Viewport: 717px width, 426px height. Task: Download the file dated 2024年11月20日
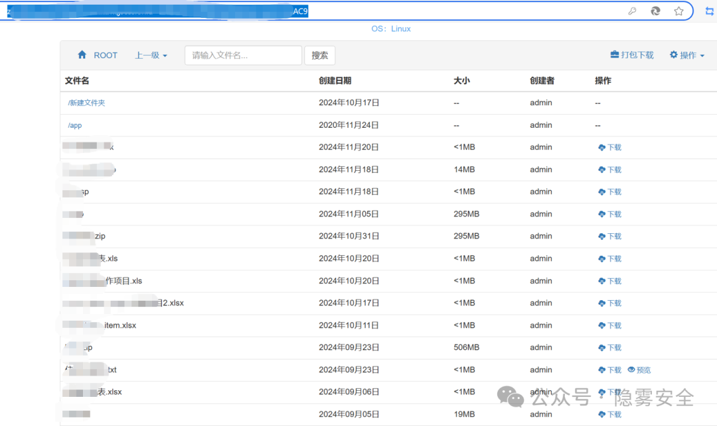point(609,147)
